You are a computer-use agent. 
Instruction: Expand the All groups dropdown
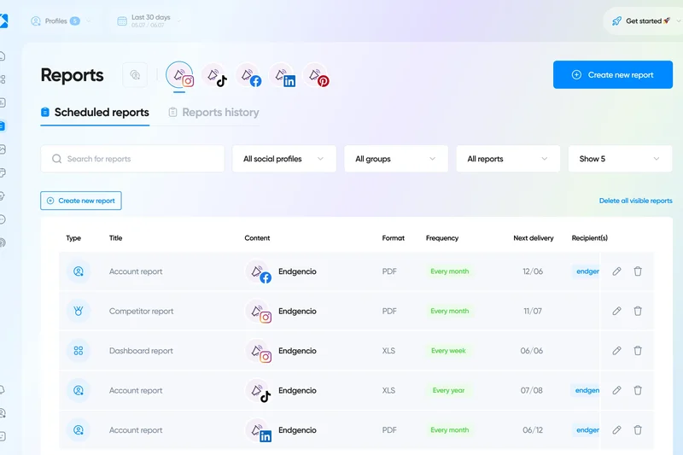tap(395, 159)
